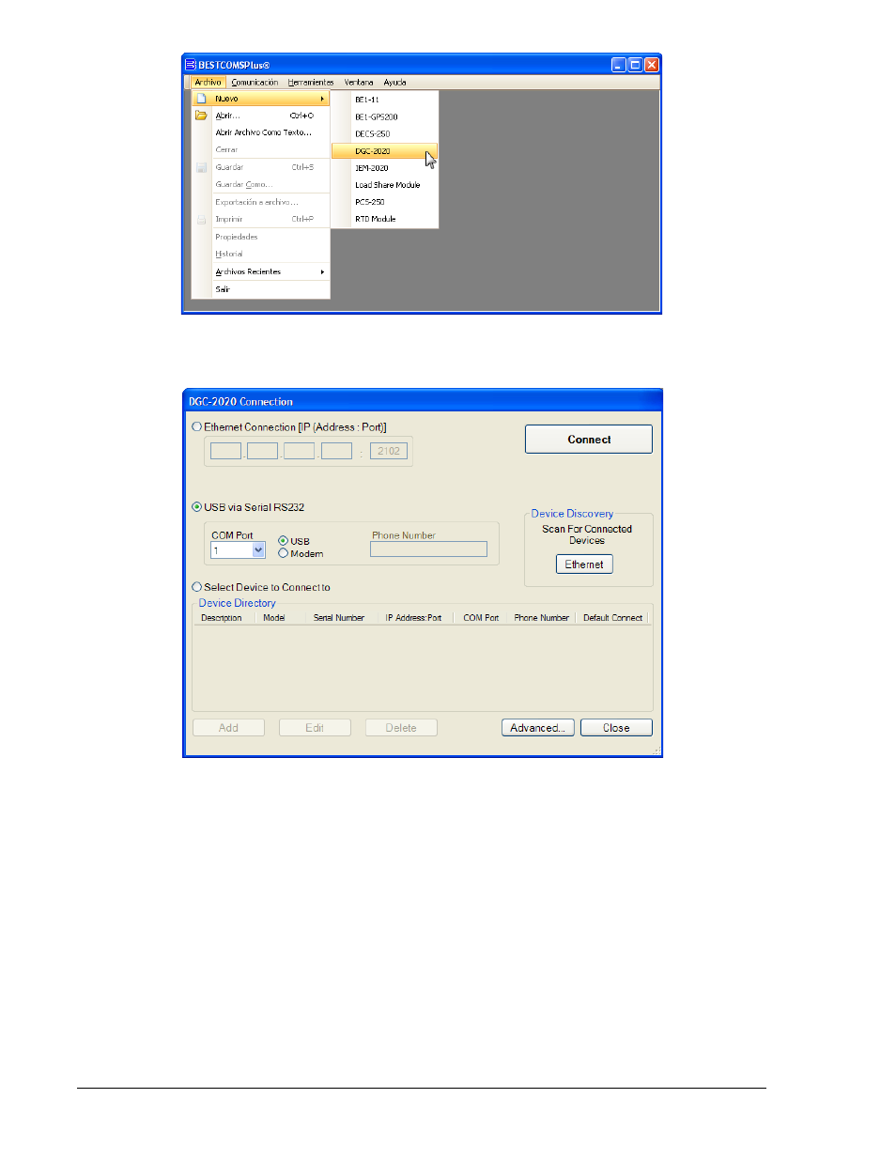Click the "Scan For Connected Devices" text
Viewport: 896px width, 1160px height.
pos(587,534)
